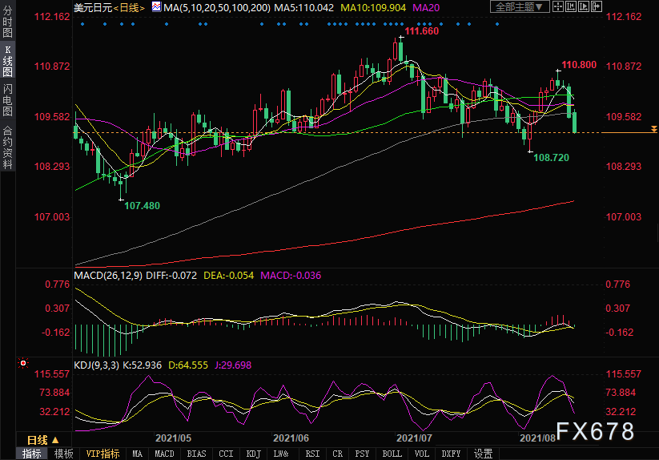Click the MA10:109.904 value
This screenshot has width=659, height=460.
pyautogui.click(x=373, y=7)
